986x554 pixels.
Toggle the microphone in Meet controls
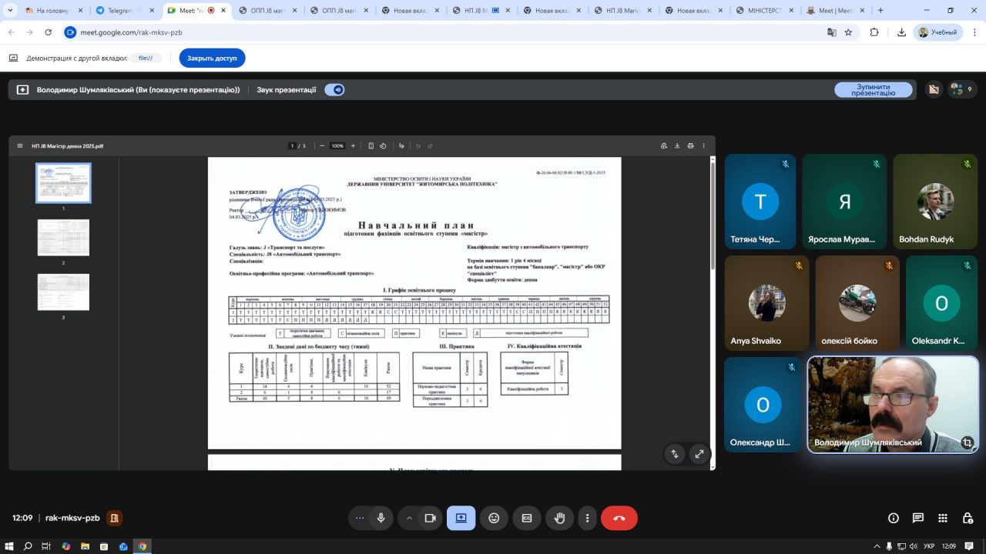381,518
